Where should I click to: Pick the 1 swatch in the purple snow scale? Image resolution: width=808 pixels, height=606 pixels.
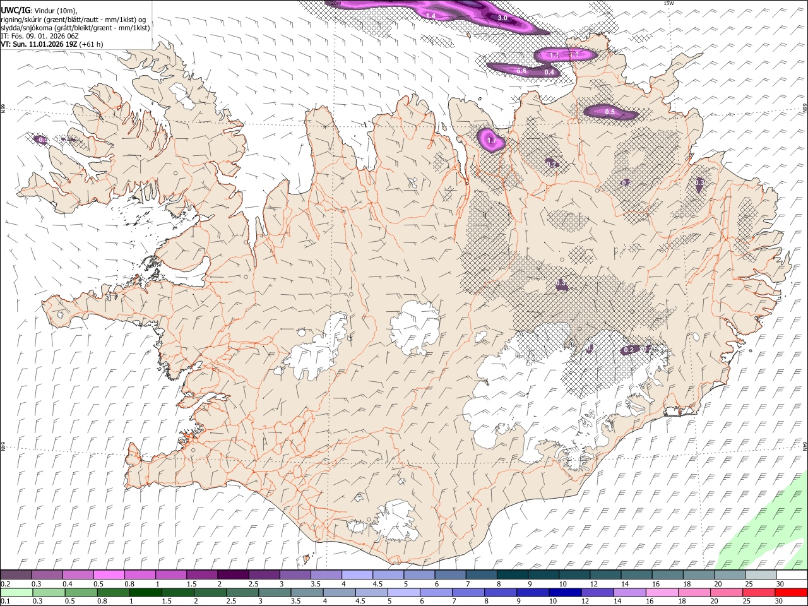click(170, 574)
